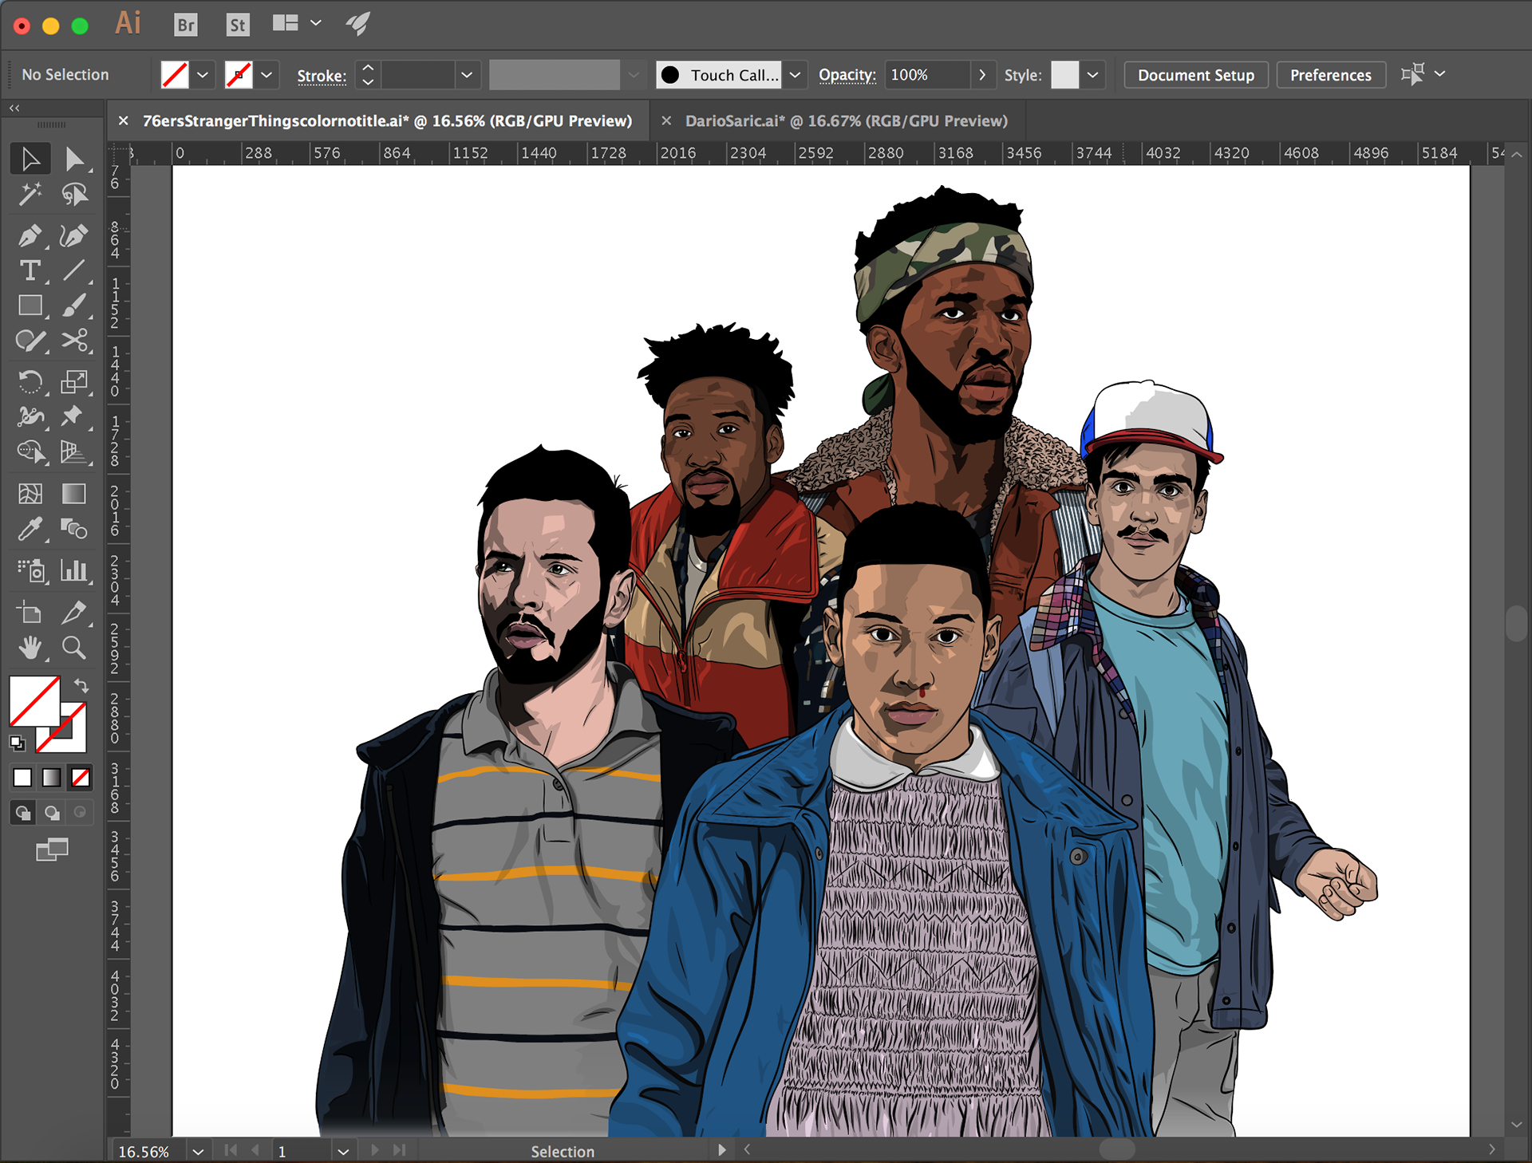Open the Preferences button

[1330, 75]
